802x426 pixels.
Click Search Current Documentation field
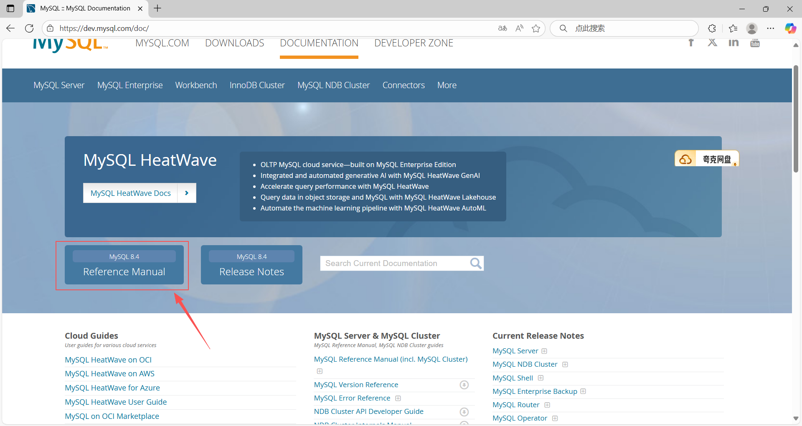395,263
